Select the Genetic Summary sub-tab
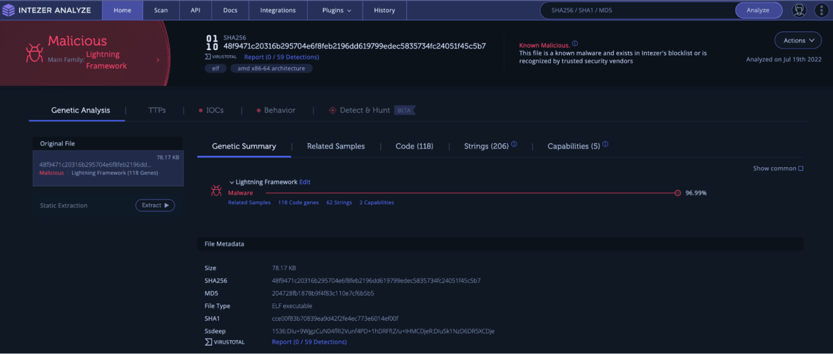 tap(244, 146)
